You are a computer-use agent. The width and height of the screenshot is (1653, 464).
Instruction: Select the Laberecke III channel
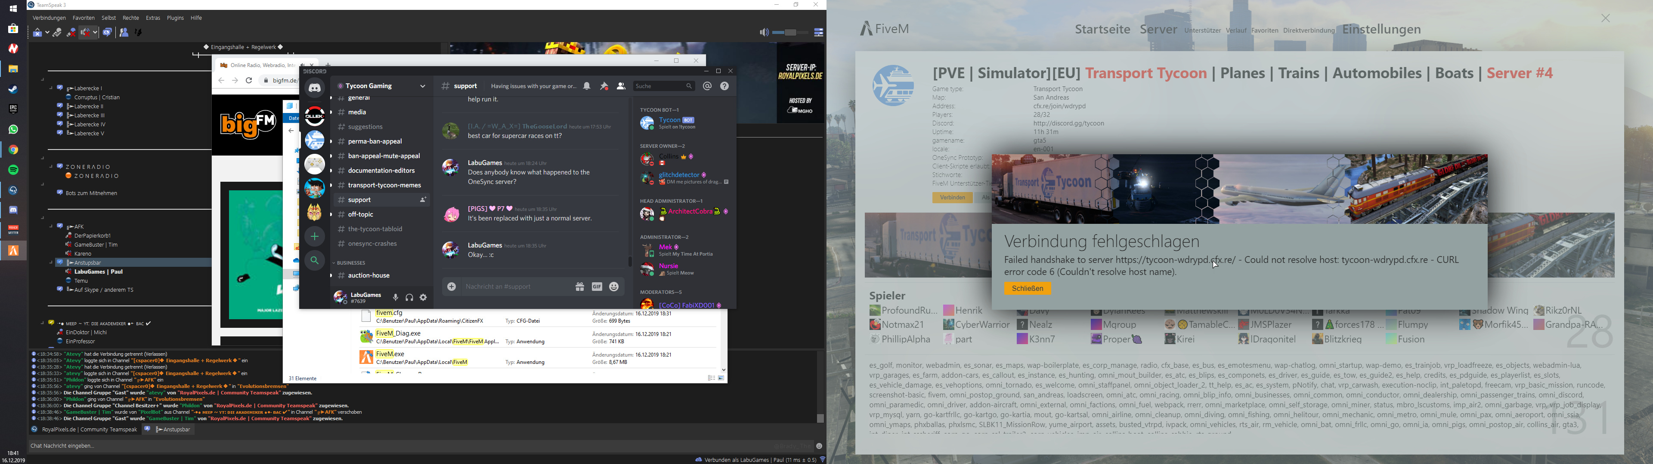[x=86, y=116]
